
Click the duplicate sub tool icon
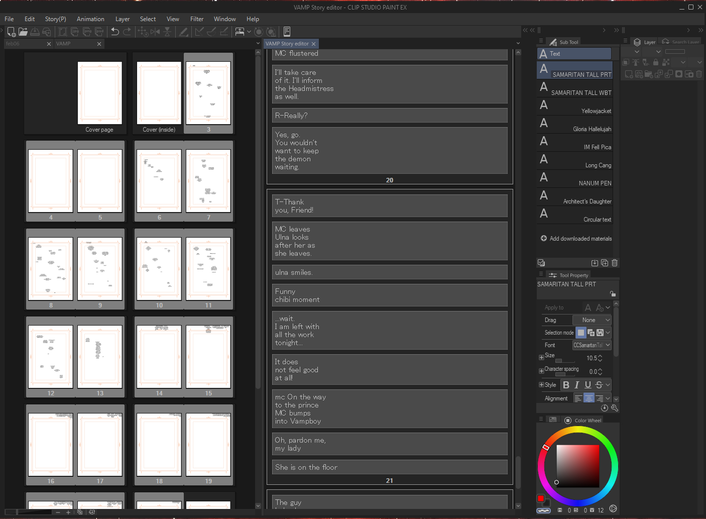[605, 263]
